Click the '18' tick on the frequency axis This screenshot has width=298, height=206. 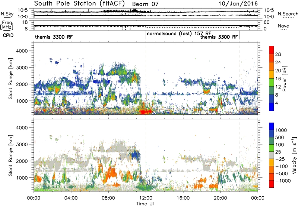click(x=25, y=22)
